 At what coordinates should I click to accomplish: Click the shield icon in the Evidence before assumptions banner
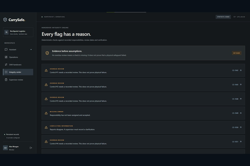[47, 53]
